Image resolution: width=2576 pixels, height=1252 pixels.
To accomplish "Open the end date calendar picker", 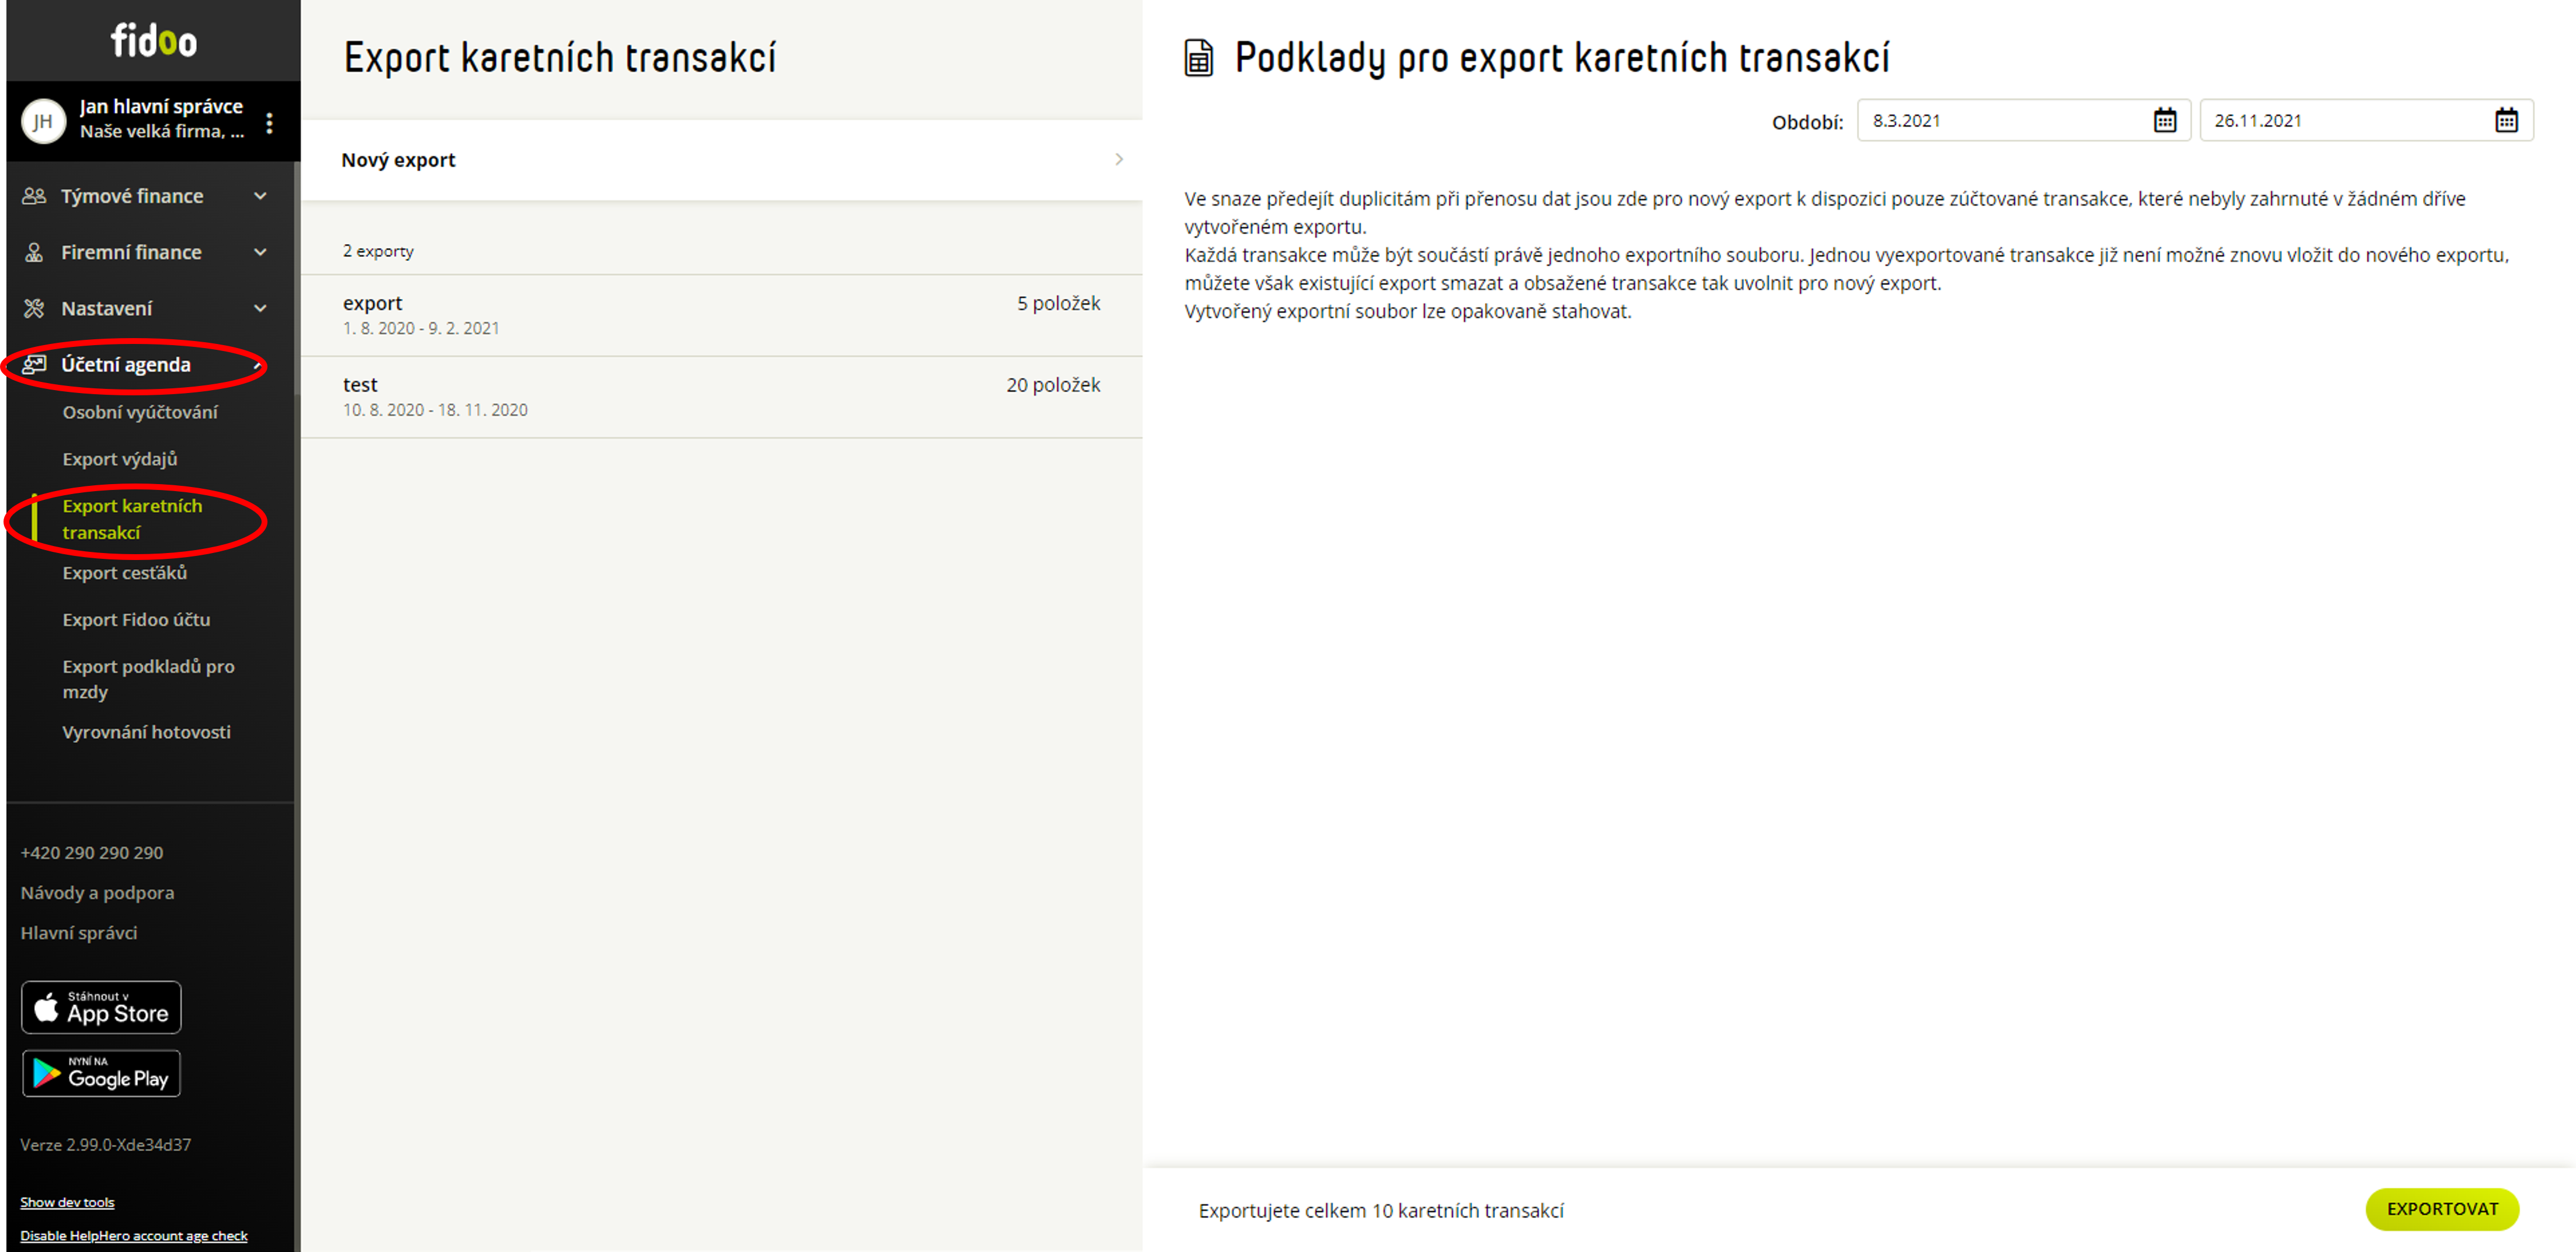I will click(2505, 121).
